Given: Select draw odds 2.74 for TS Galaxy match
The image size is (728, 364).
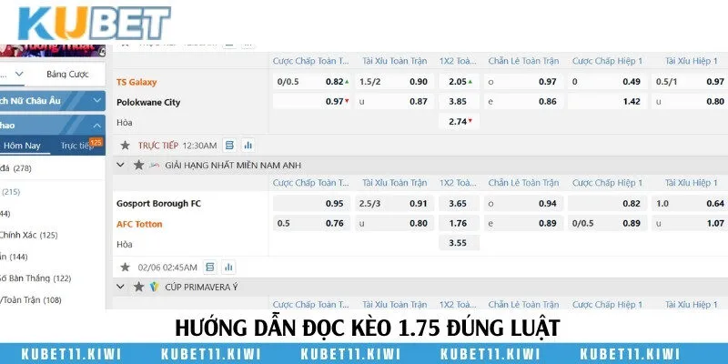Looking at the screenshot, I should coord(458,121).
